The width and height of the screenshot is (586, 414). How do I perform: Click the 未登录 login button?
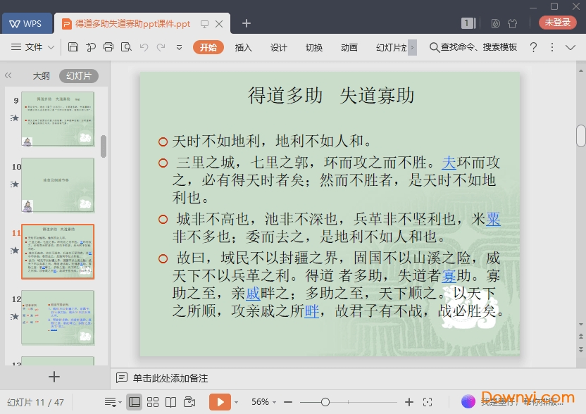click(557, 23)
